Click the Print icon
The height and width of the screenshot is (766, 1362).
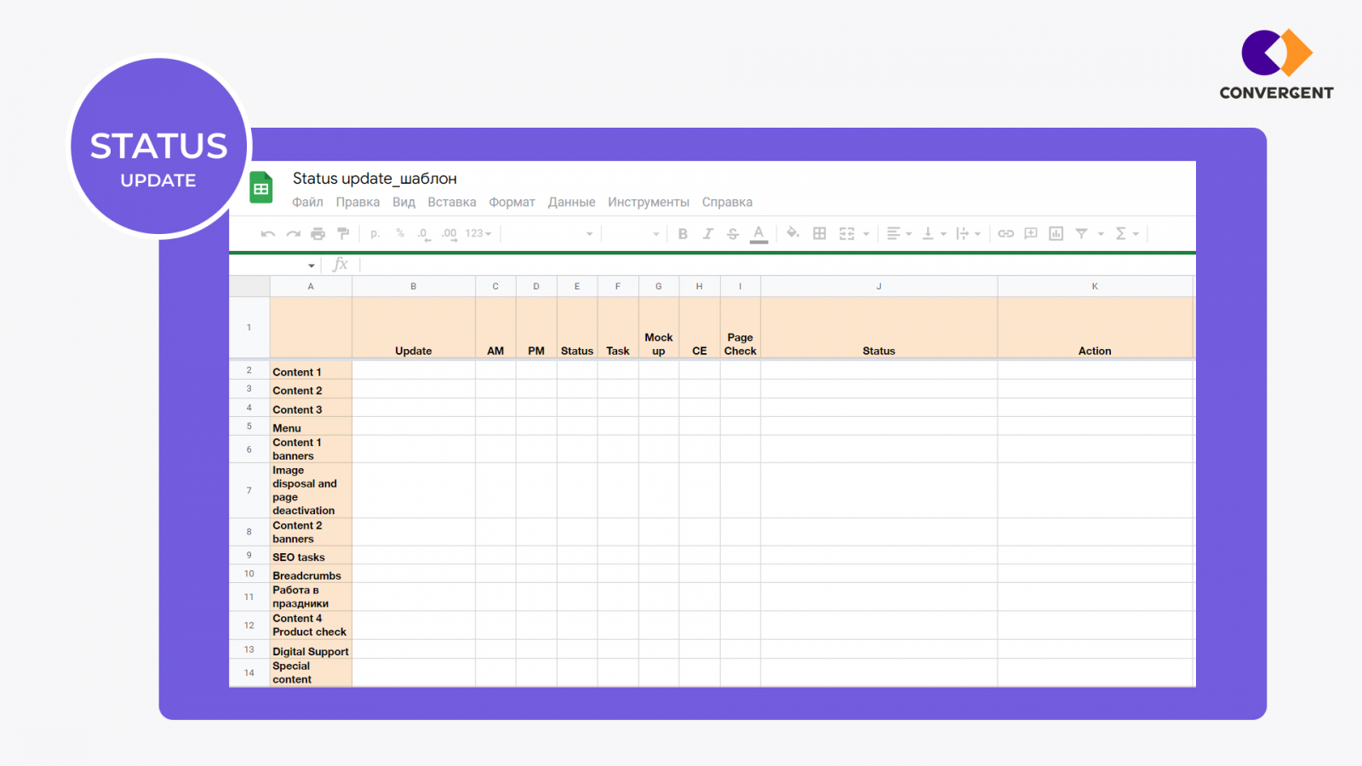pos(318,234)
